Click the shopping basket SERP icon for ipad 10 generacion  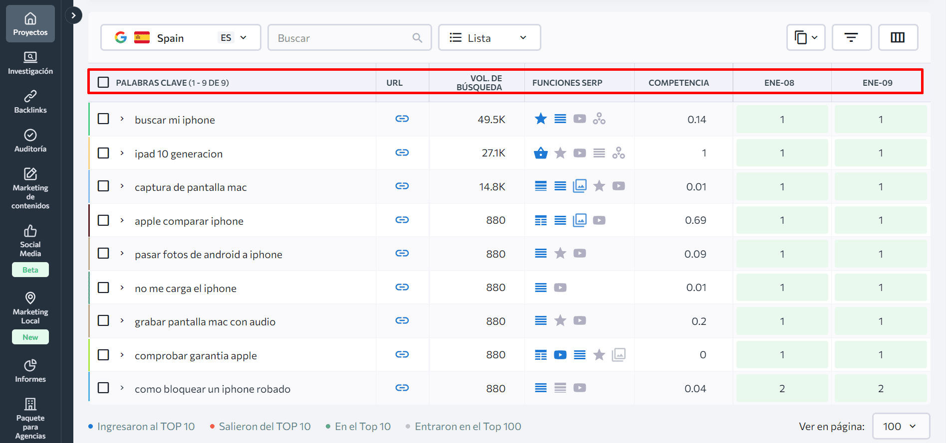[x=541, y=152]
